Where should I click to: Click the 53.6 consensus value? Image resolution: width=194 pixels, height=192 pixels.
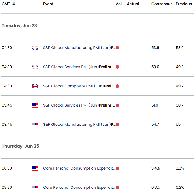click(155, 48)
